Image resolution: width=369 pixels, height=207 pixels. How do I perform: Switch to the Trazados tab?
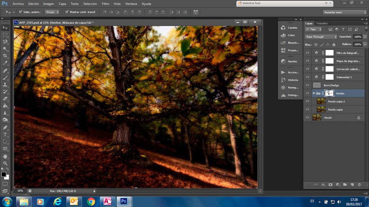[x=322, y=23]
